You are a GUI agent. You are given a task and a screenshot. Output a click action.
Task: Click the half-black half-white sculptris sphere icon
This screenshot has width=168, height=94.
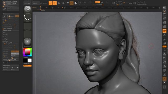click(x=76, y=3)
